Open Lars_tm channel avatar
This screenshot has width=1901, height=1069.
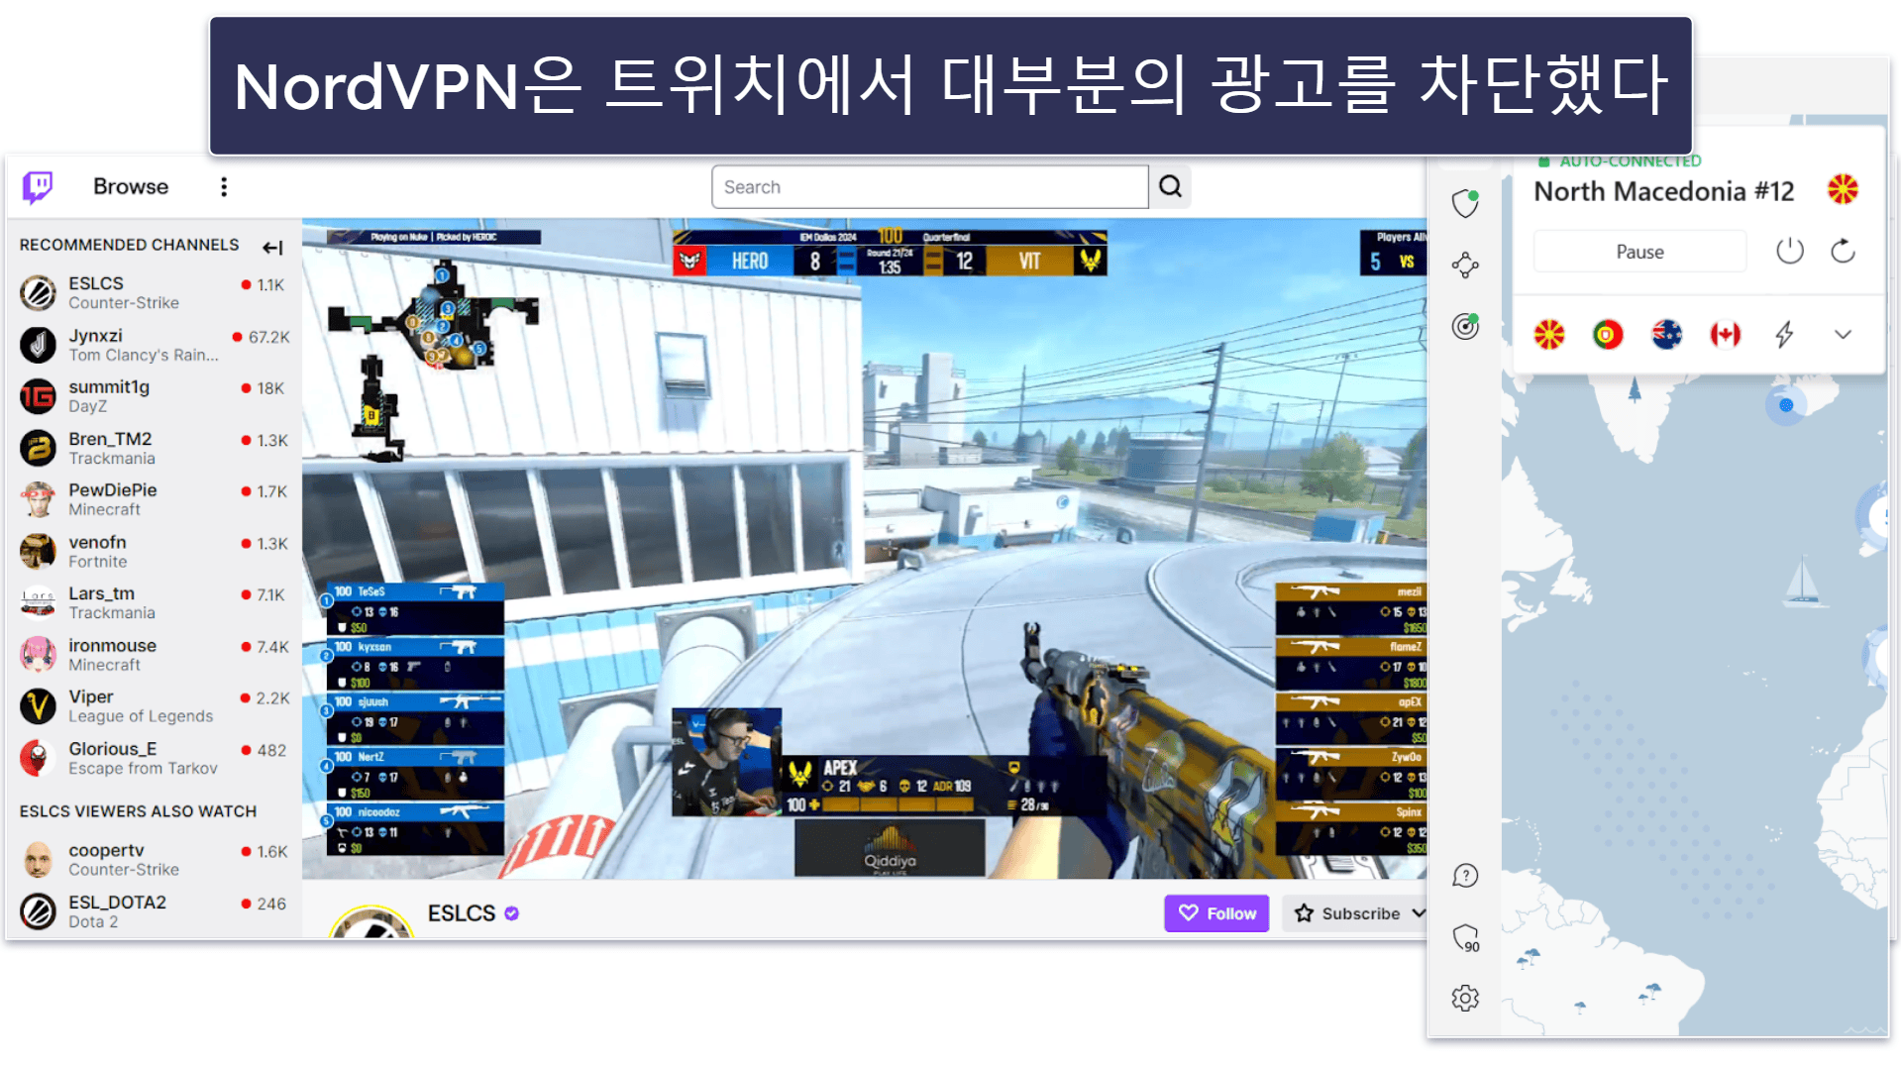point(38,602)
